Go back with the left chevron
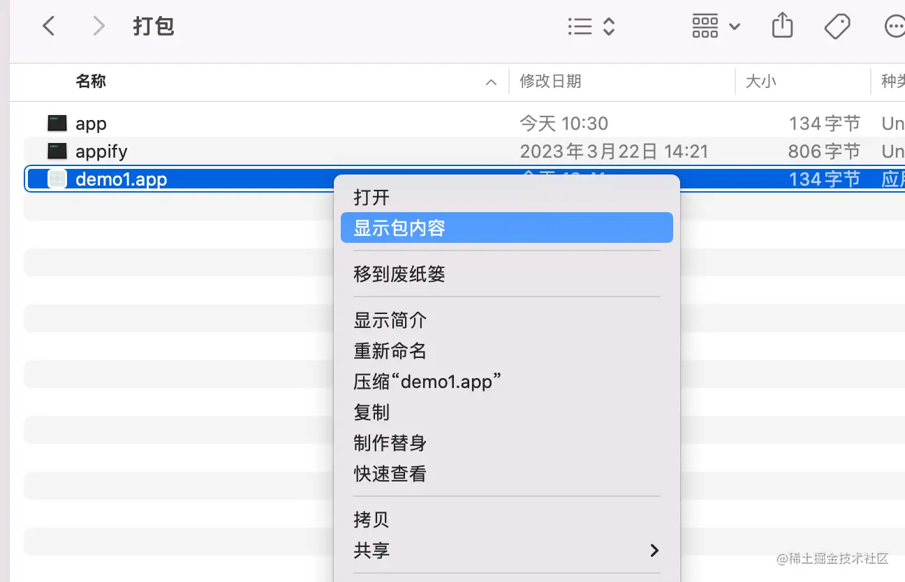Image resolution: width=905 pixels, height=582 pixels. (x=48, y=27)
